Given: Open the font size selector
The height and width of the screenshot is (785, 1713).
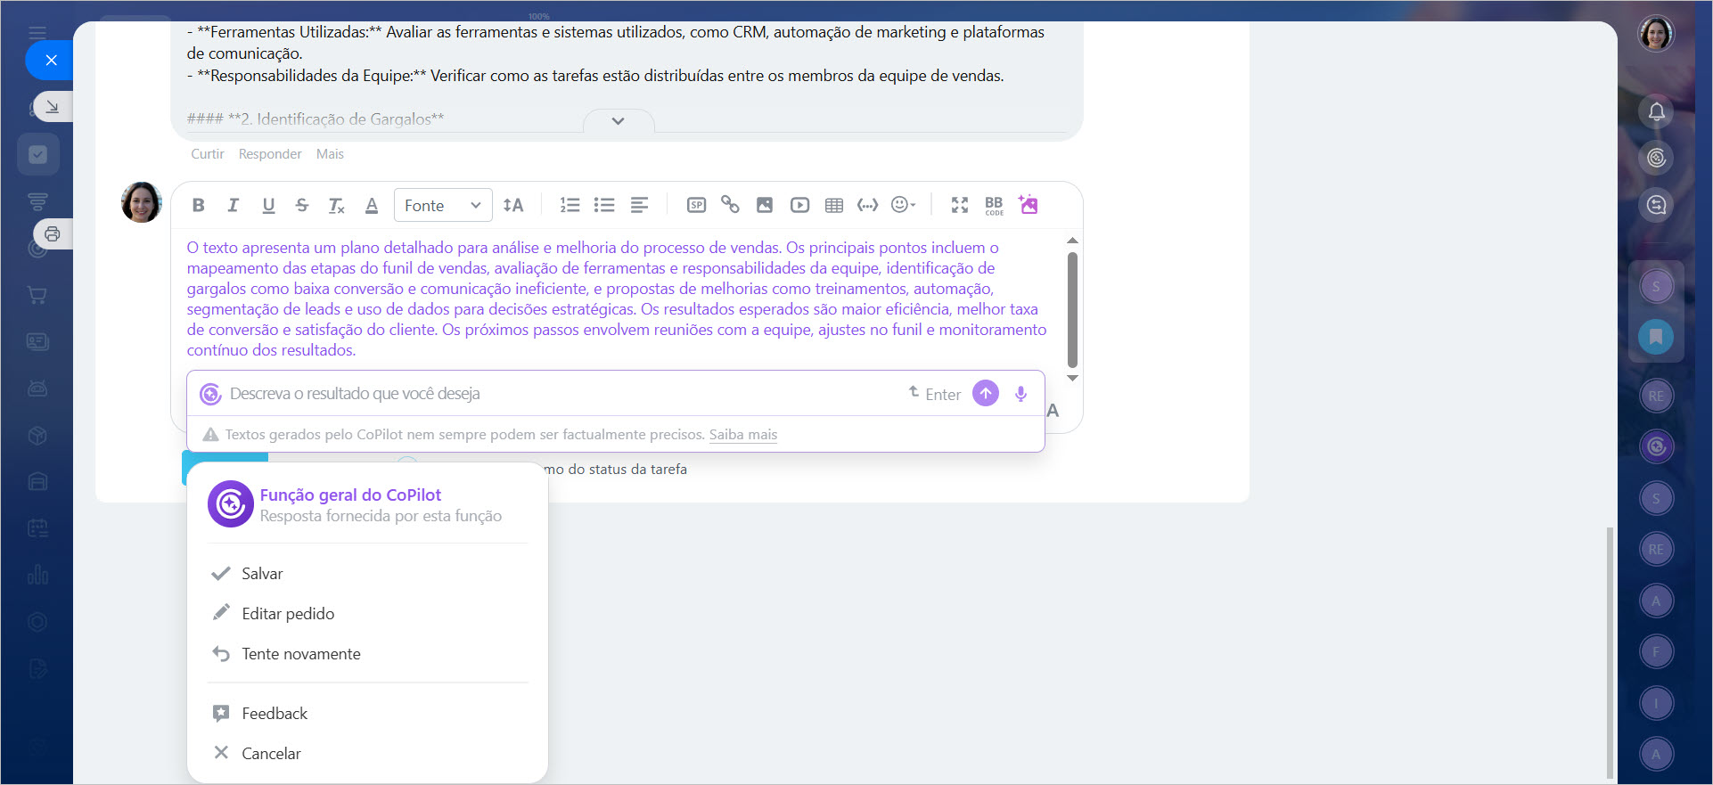Looking at the screenshot, I should coord(513,205).
